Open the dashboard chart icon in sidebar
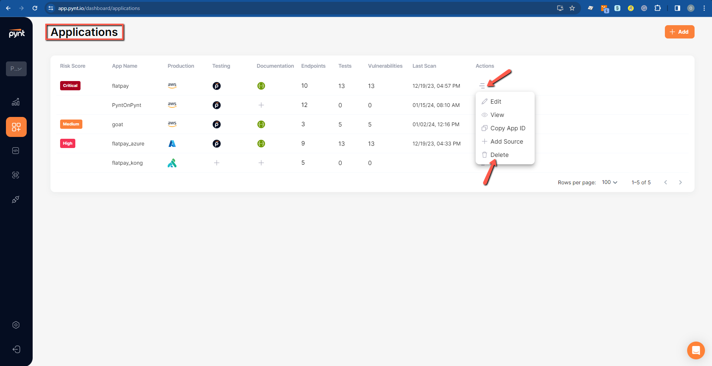The image size is (712, 366). coord(16,102)
